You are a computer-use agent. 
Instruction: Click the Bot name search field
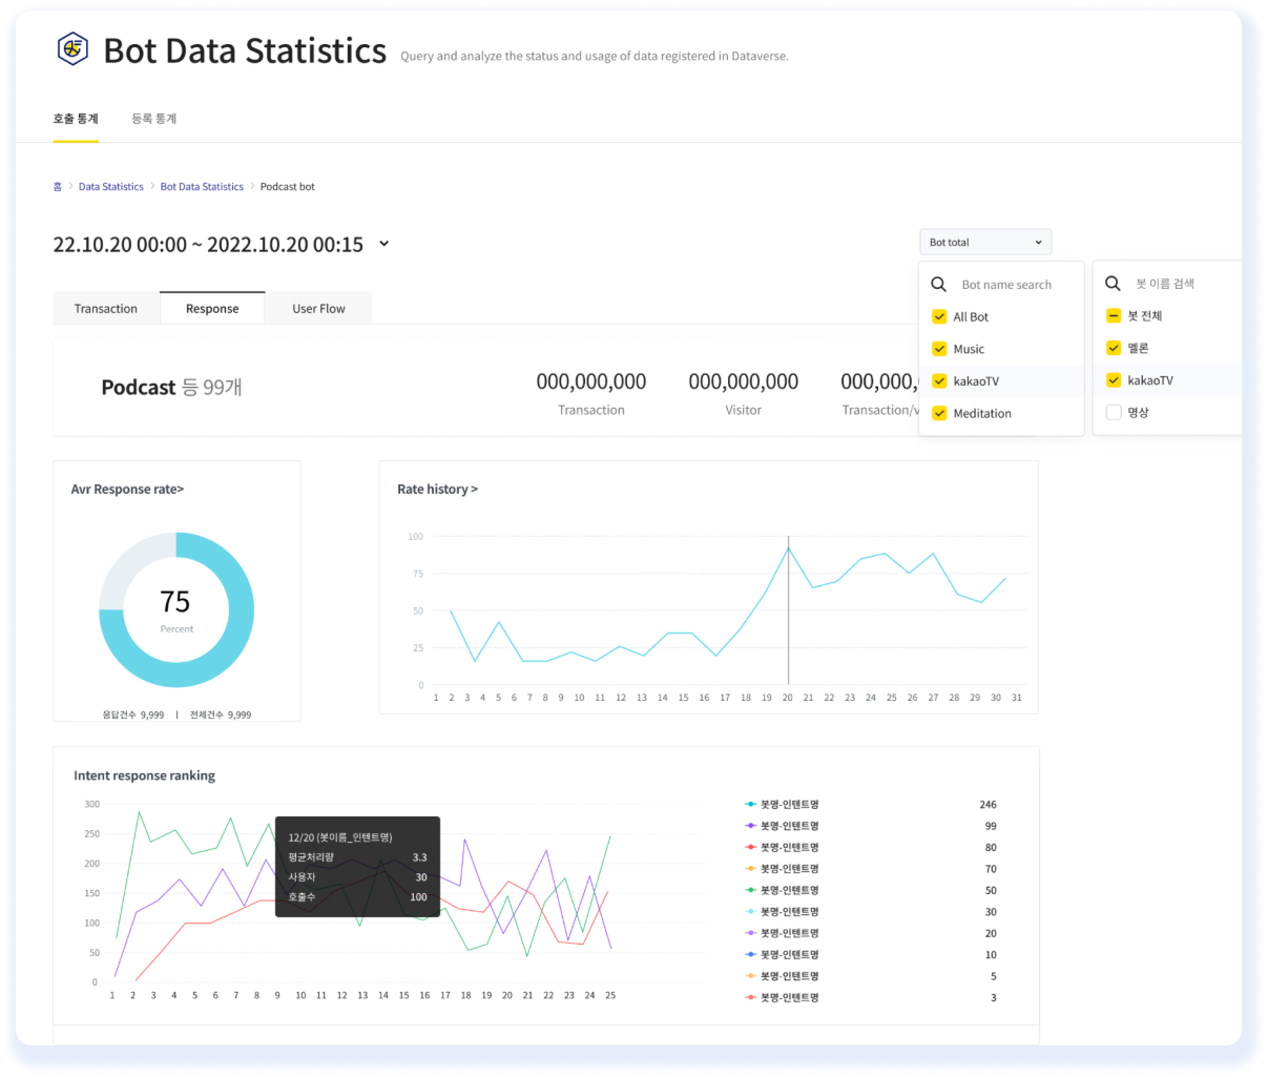pyautogui.click(x=1006, y=285)
